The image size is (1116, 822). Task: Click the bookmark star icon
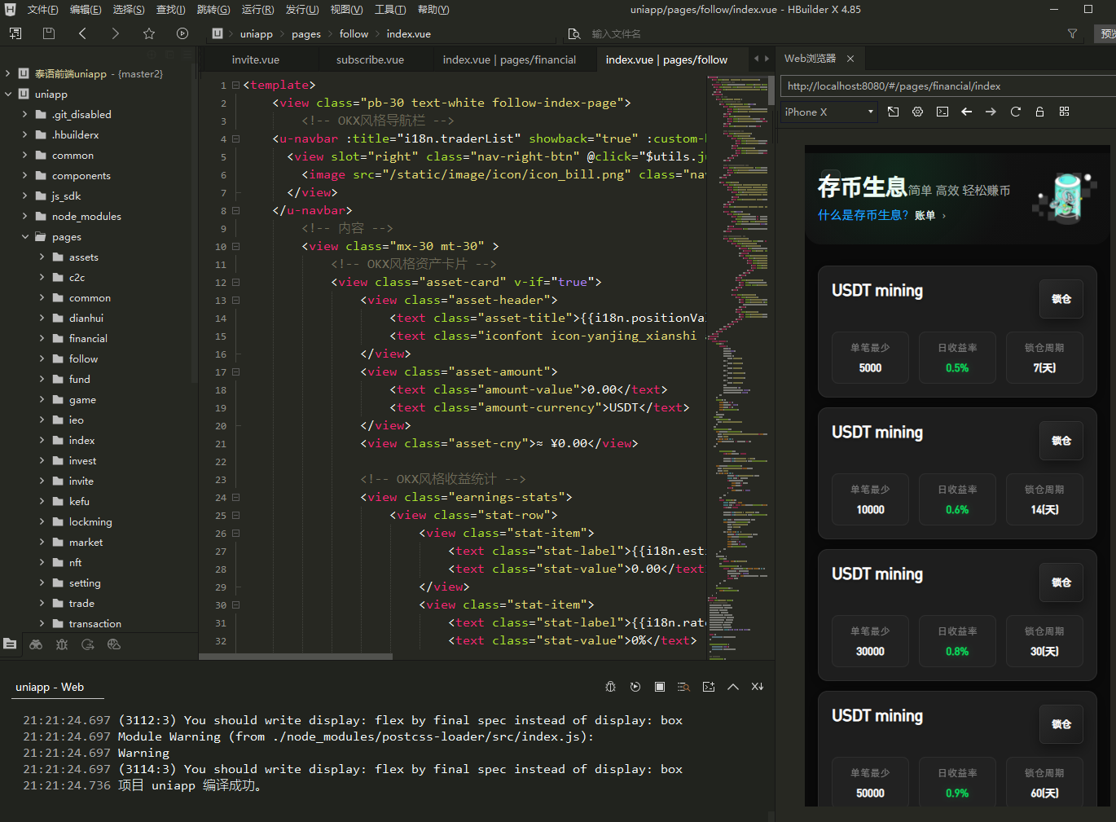click(x=148, y=33)
